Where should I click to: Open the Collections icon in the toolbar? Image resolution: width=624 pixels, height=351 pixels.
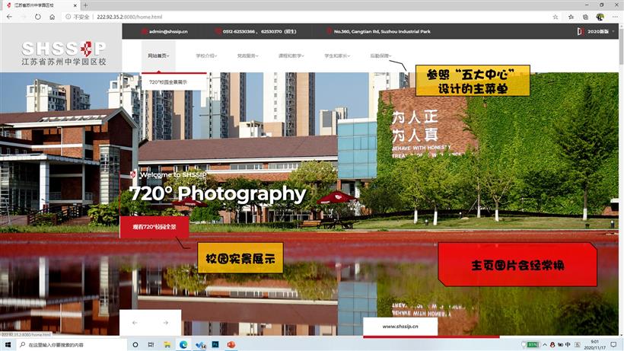(585, 17)
